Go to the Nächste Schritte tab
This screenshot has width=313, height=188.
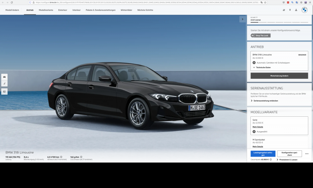[x=145, y=10]
